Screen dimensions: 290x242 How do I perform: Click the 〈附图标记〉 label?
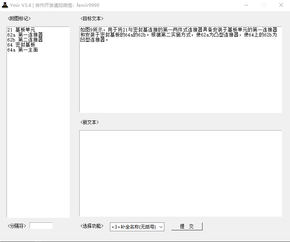19,18
